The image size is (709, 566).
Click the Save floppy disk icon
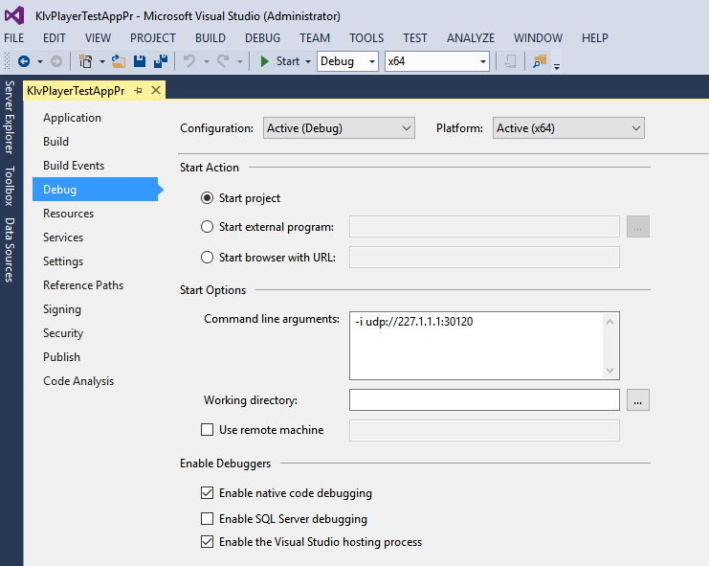[140, 61]
